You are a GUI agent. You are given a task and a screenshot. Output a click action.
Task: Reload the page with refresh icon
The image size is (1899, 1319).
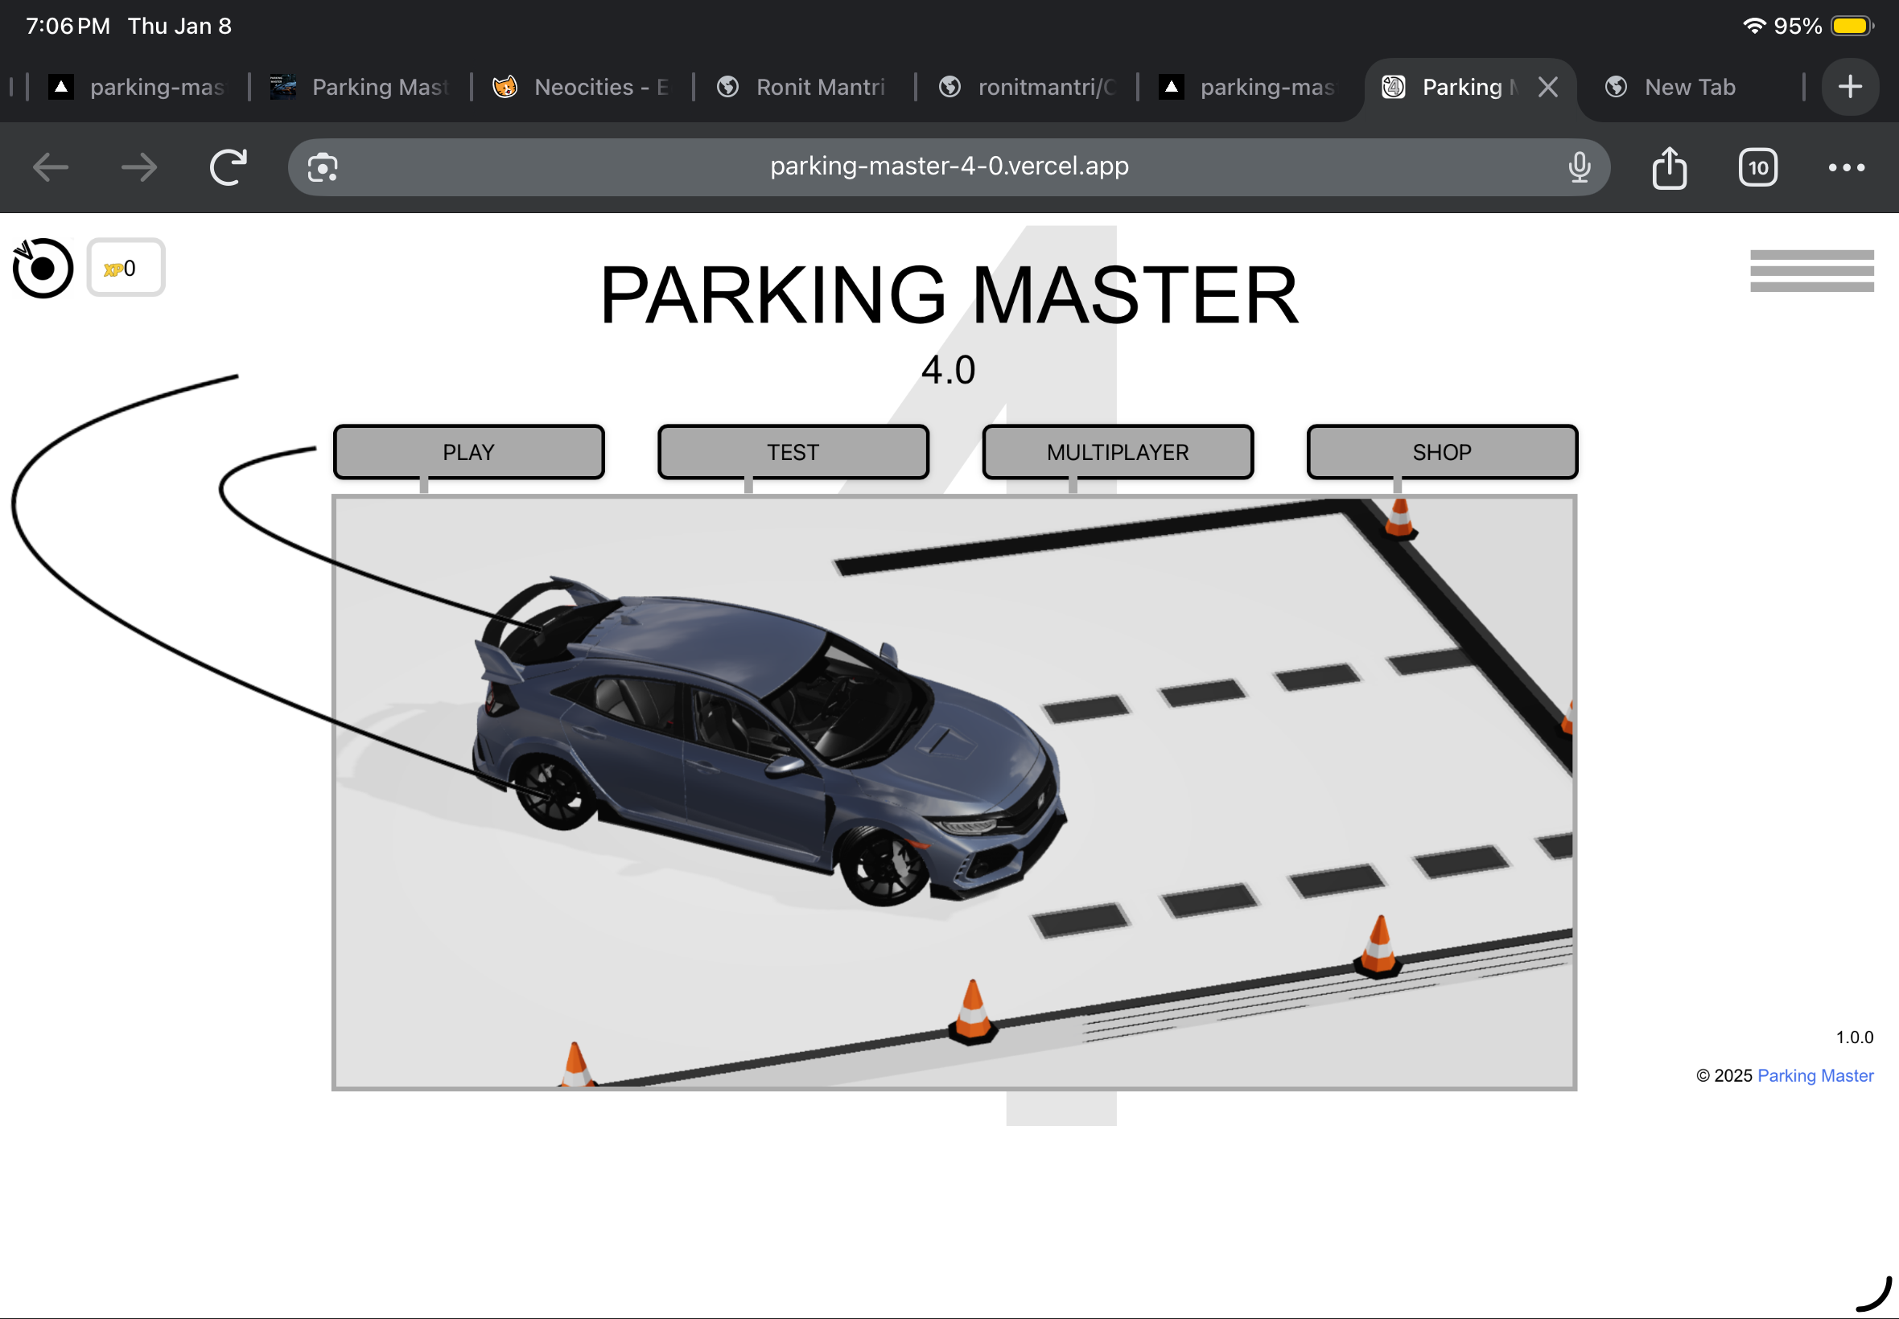[x=229, y=168]
